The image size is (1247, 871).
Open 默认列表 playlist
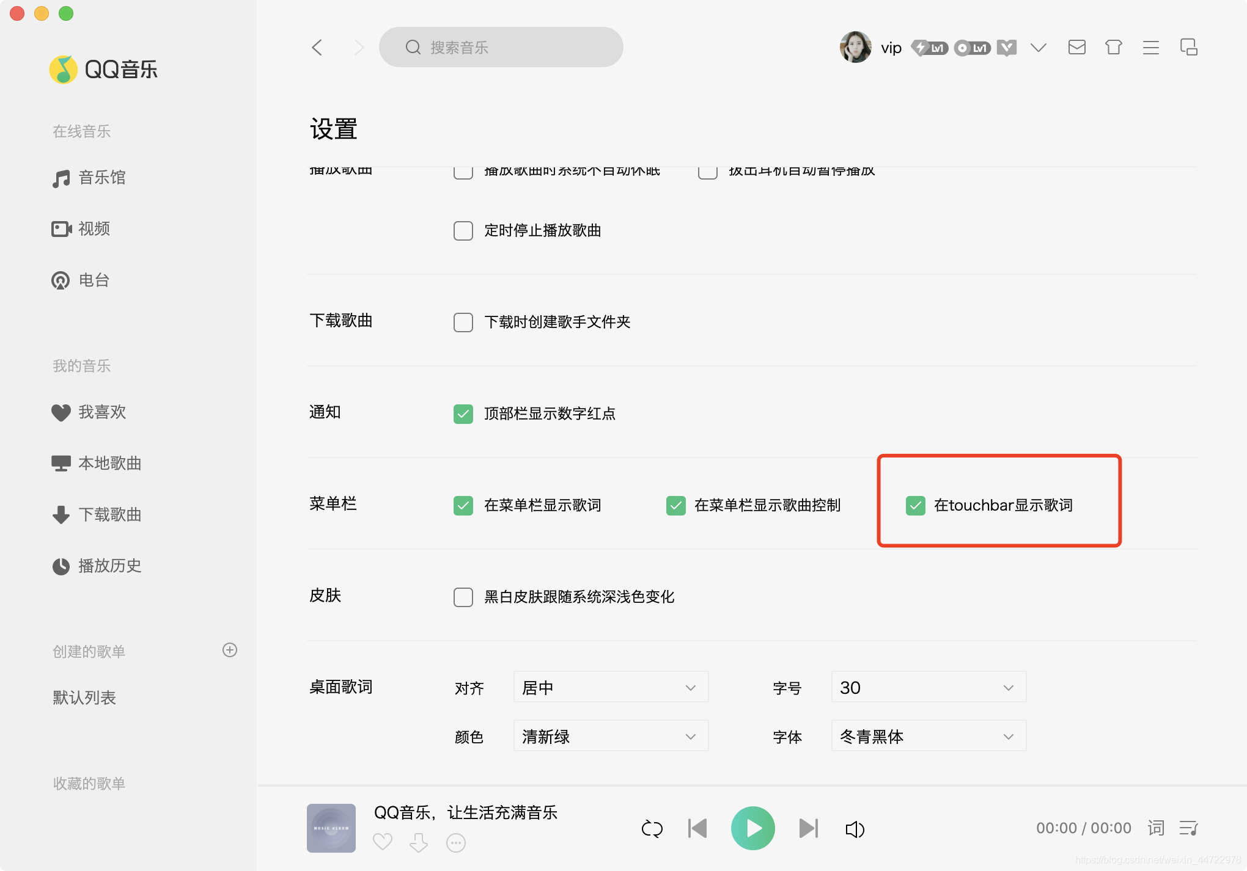point(84,698)
